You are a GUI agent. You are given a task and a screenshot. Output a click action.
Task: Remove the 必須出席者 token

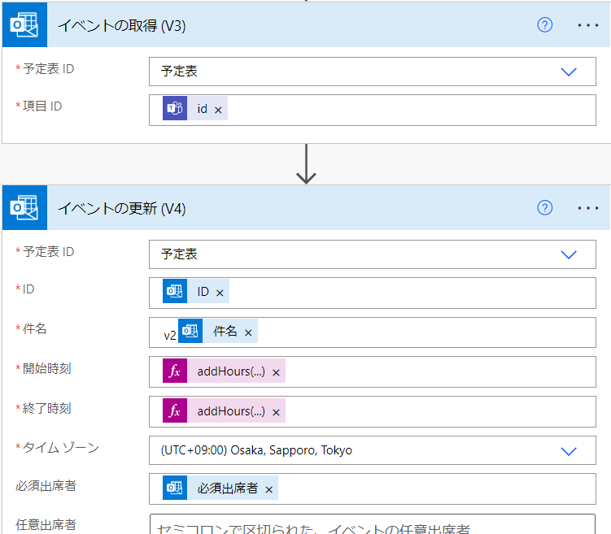268,489
